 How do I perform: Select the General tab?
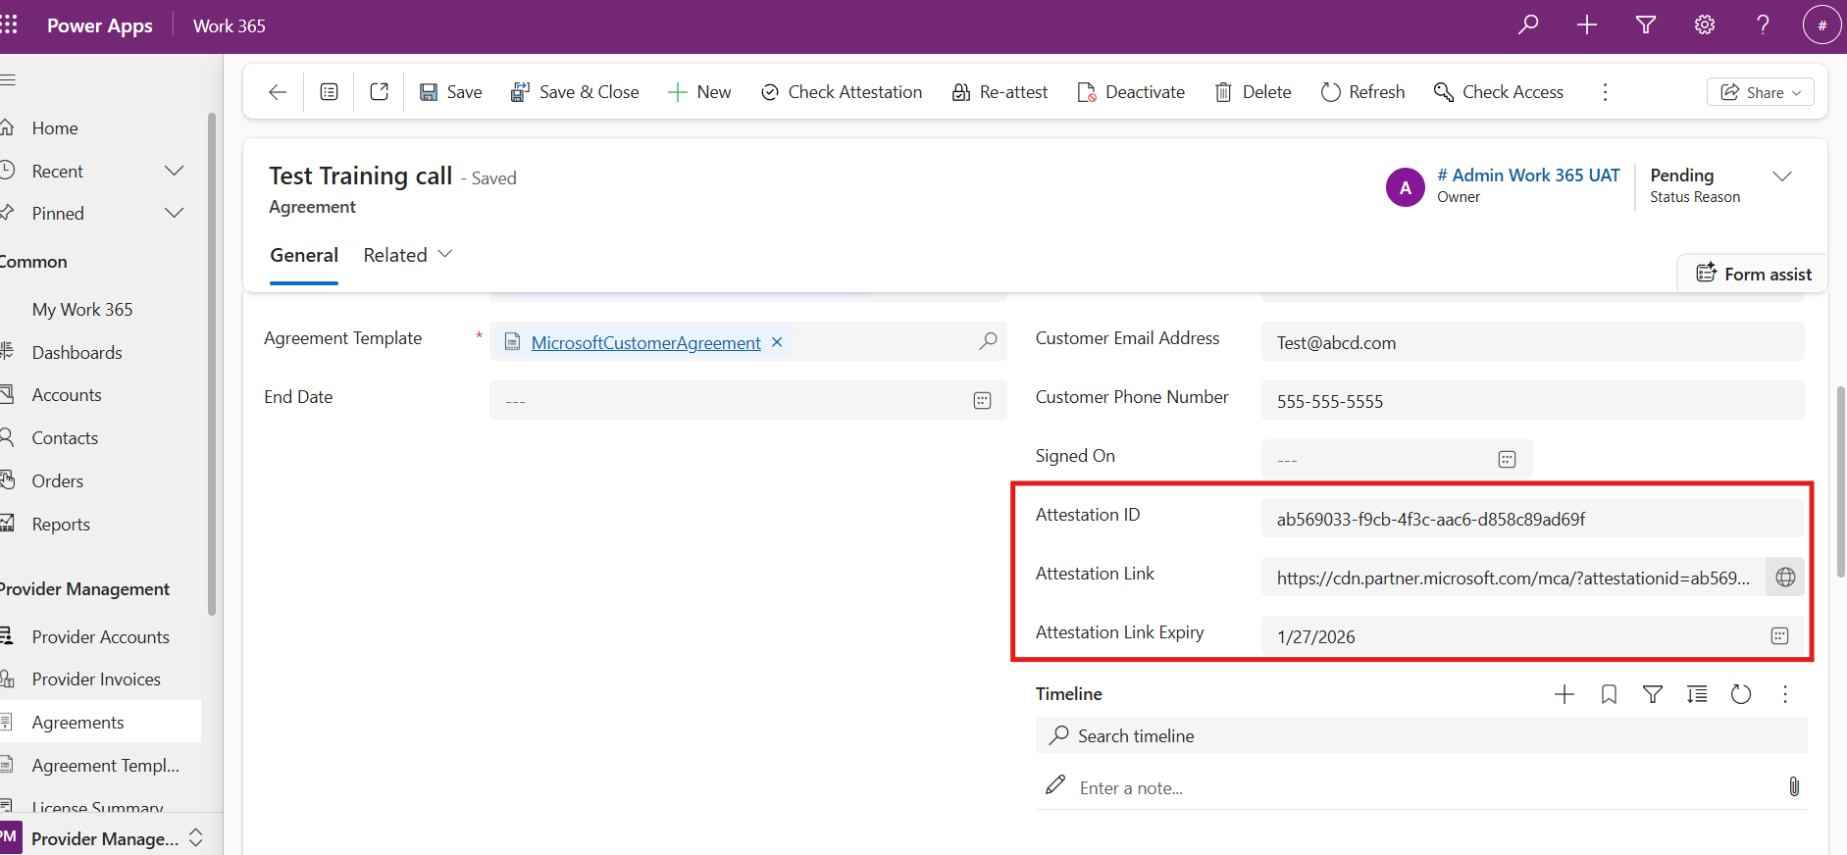click(304, 255)
